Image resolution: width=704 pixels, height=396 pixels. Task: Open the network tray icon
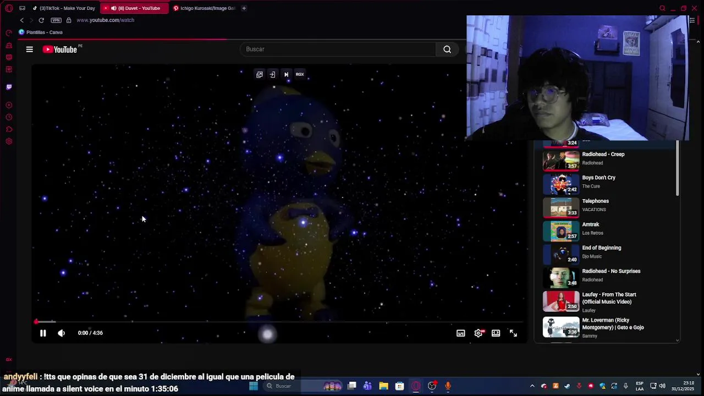653,386
